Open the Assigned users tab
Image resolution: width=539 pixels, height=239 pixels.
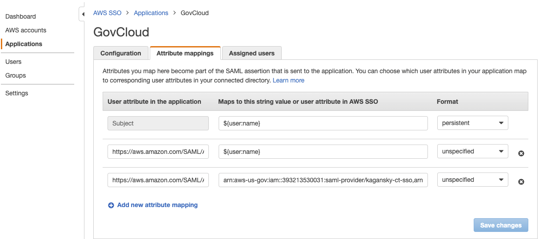(252, 53)
